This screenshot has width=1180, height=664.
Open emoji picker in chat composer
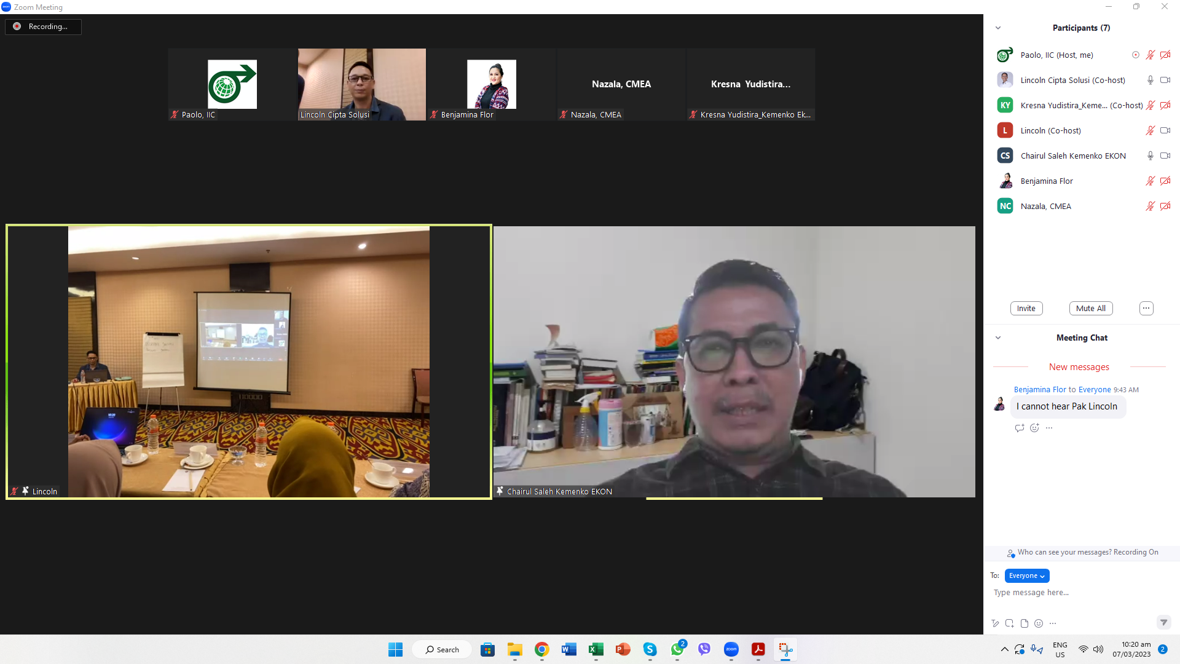point(1039,623)
